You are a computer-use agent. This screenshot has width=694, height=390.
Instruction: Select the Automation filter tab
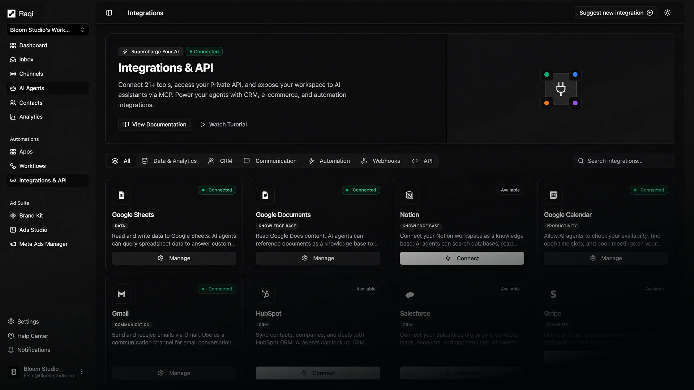329,161
